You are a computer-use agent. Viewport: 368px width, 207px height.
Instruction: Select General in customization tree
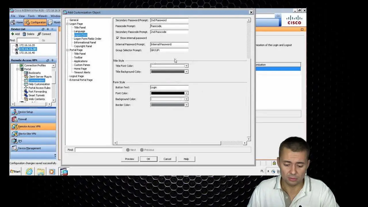pyautogui.click(x=74, y=20)
